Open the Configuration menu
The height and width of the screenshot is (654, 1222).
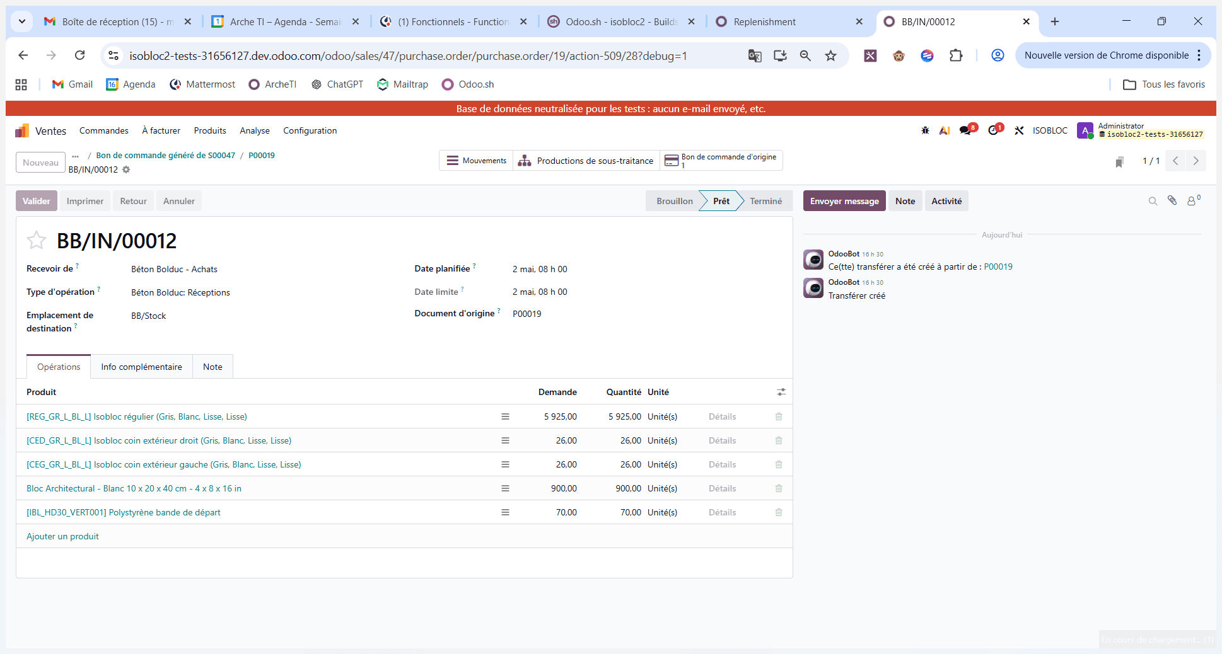coord(310,130)
